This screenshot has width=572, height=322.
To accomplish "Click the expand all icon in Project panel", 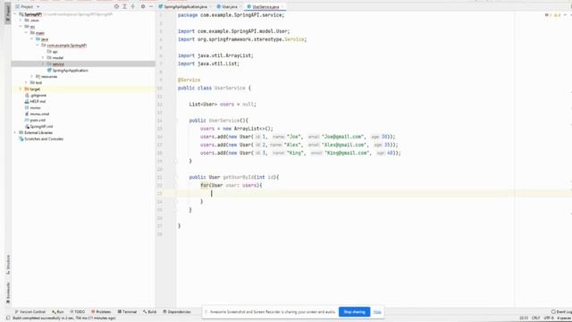I will point(125,6).
